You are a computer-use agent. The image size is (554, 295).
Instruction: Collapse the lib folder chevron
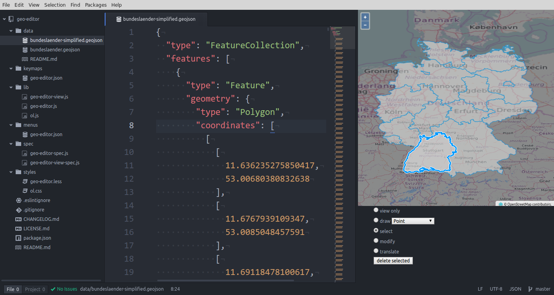point(11,87)
